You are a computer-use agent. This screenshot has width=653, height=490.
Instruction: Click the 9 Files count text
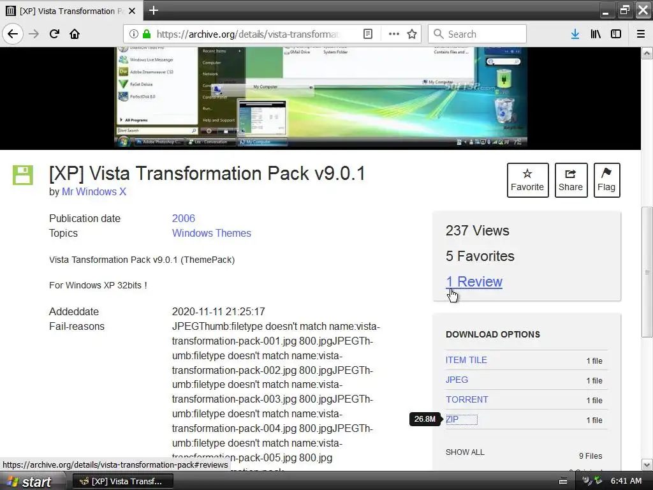pos(591,456)
